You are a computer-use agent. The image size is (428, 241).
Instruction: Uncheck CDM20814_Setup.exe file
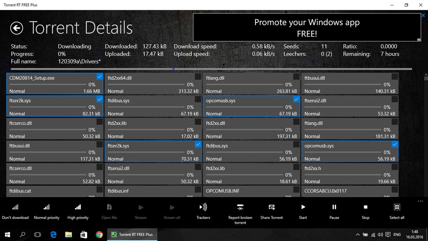100,77
